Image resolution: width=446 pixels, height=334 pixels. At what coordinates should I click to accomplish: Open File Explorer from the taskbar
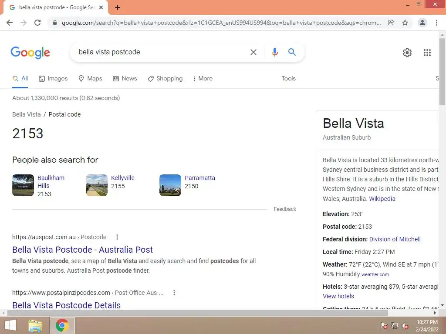[x=35, y=325]
